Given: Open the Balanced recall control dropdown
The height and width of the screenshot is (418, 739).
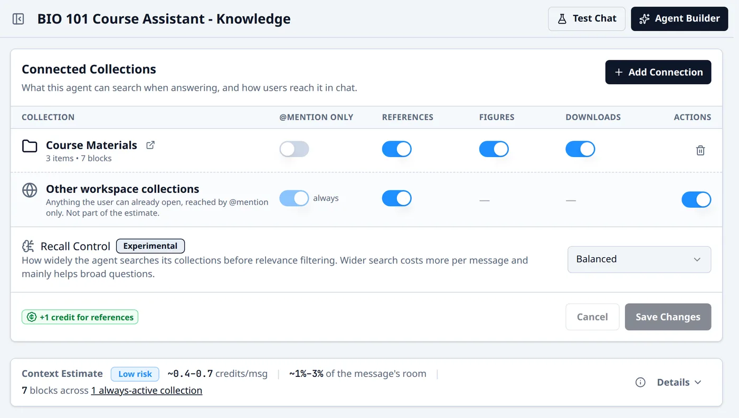Looking at the screenshot, I should tap(639, 259).
